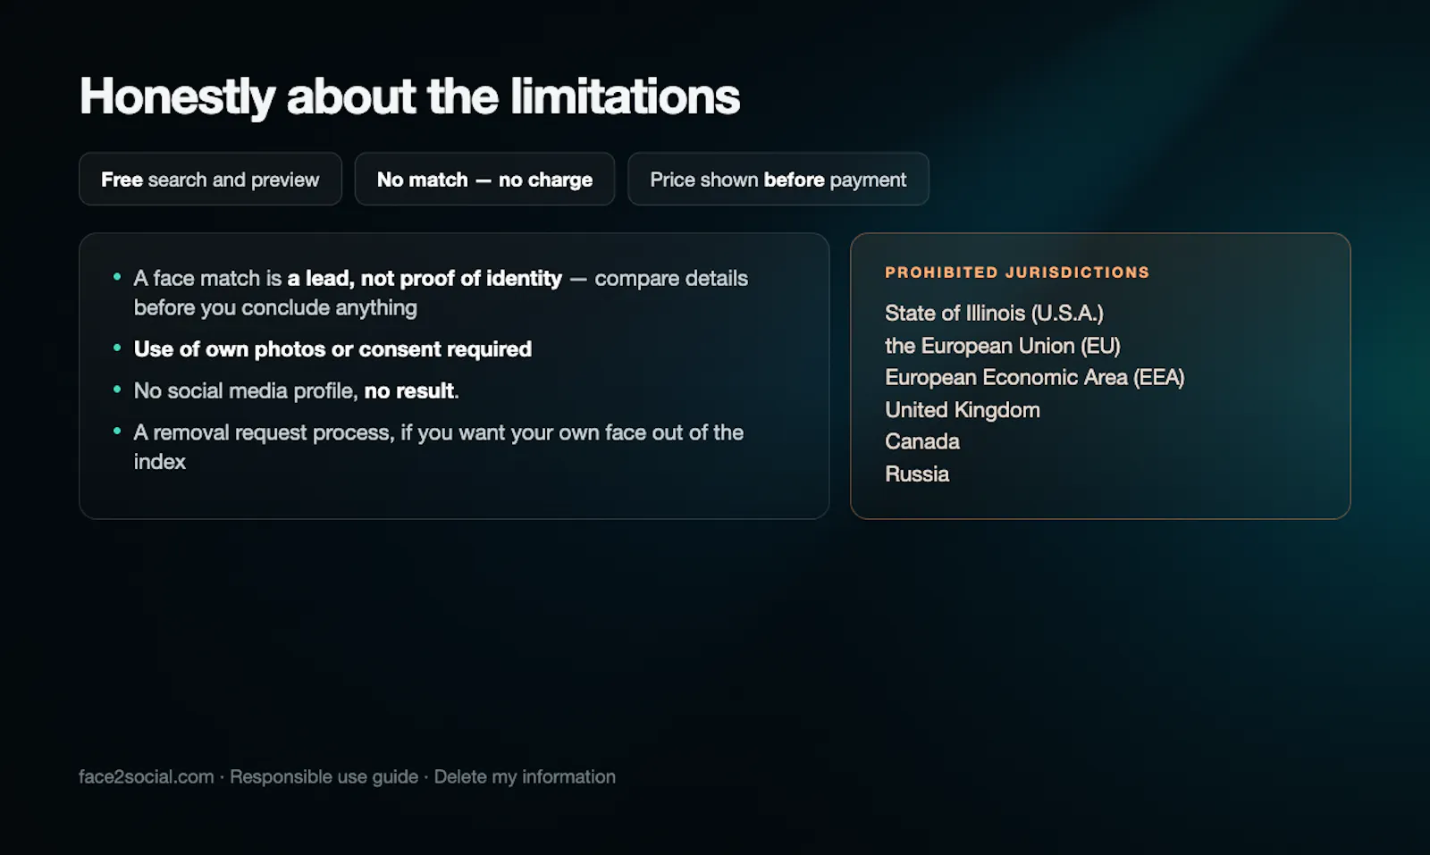
Task: Select 'European Economic Area (EEA)' entry
Action: [x=1034, y=378]
